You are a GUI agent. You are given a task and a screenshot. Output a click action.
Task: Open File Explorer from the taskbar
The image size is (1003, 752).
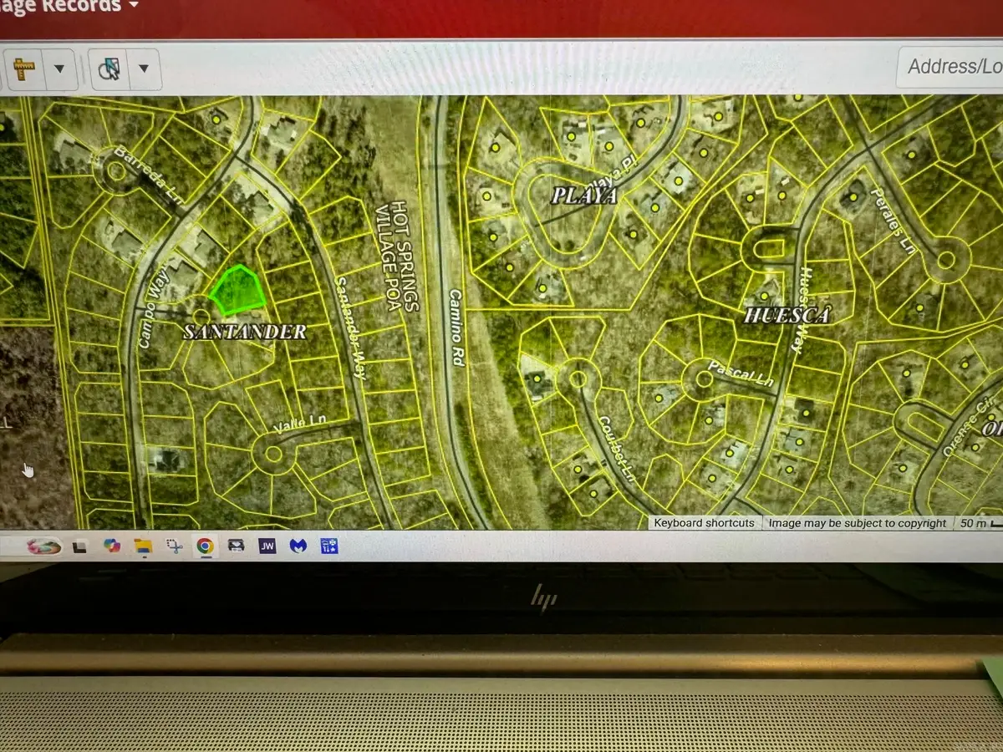pos(143,546)
